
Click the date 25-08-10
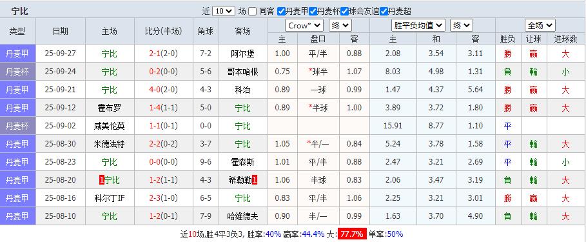click(60, 216)
